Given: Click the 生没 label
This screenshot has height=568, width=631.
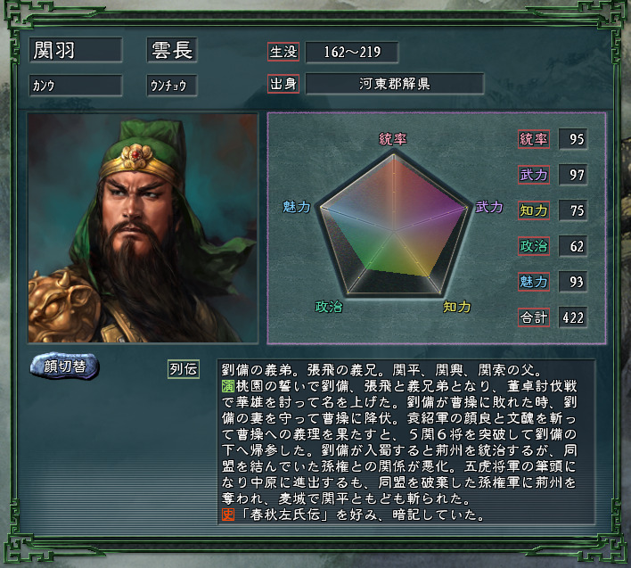Looking at the screenshot, I should (x=283, y=52).
